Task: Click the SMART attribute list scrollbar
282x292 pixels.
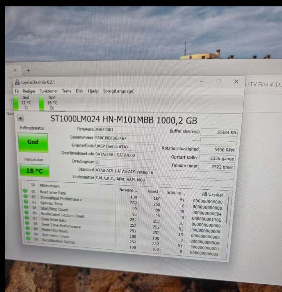Action: pos(227,210)
